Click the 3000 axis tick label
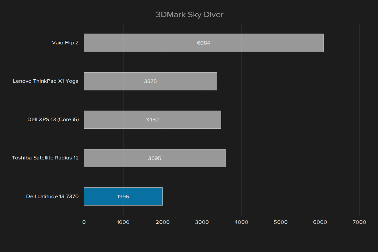The height and width of the screenshot is (252, 378). pos(202,222)
